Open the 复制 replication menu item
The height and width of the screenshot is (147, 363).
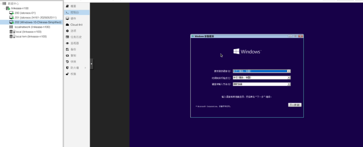(77, 55)
